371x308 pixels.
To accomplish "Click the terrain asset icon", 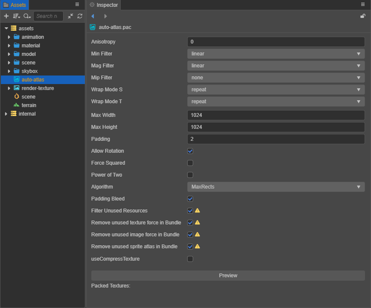I will (17, 105).
